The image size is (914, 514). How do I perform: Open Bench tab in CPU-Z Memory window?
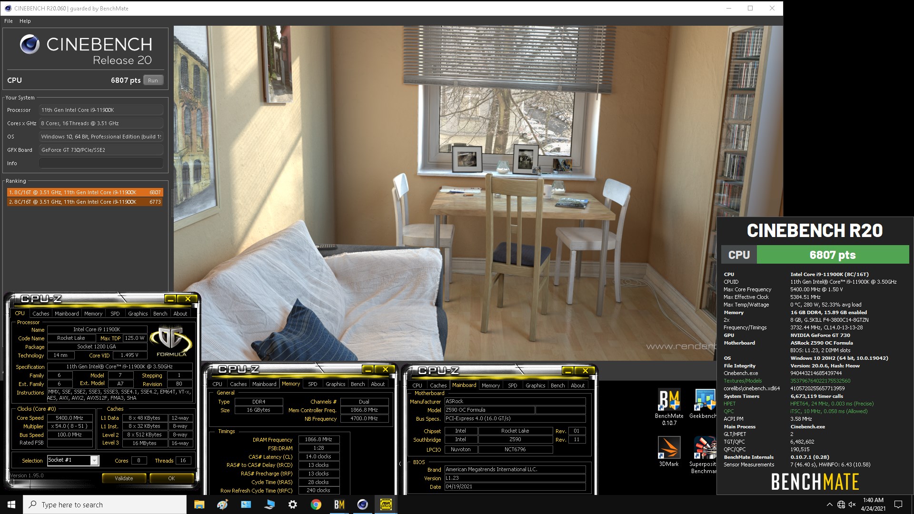coord(358,384)
